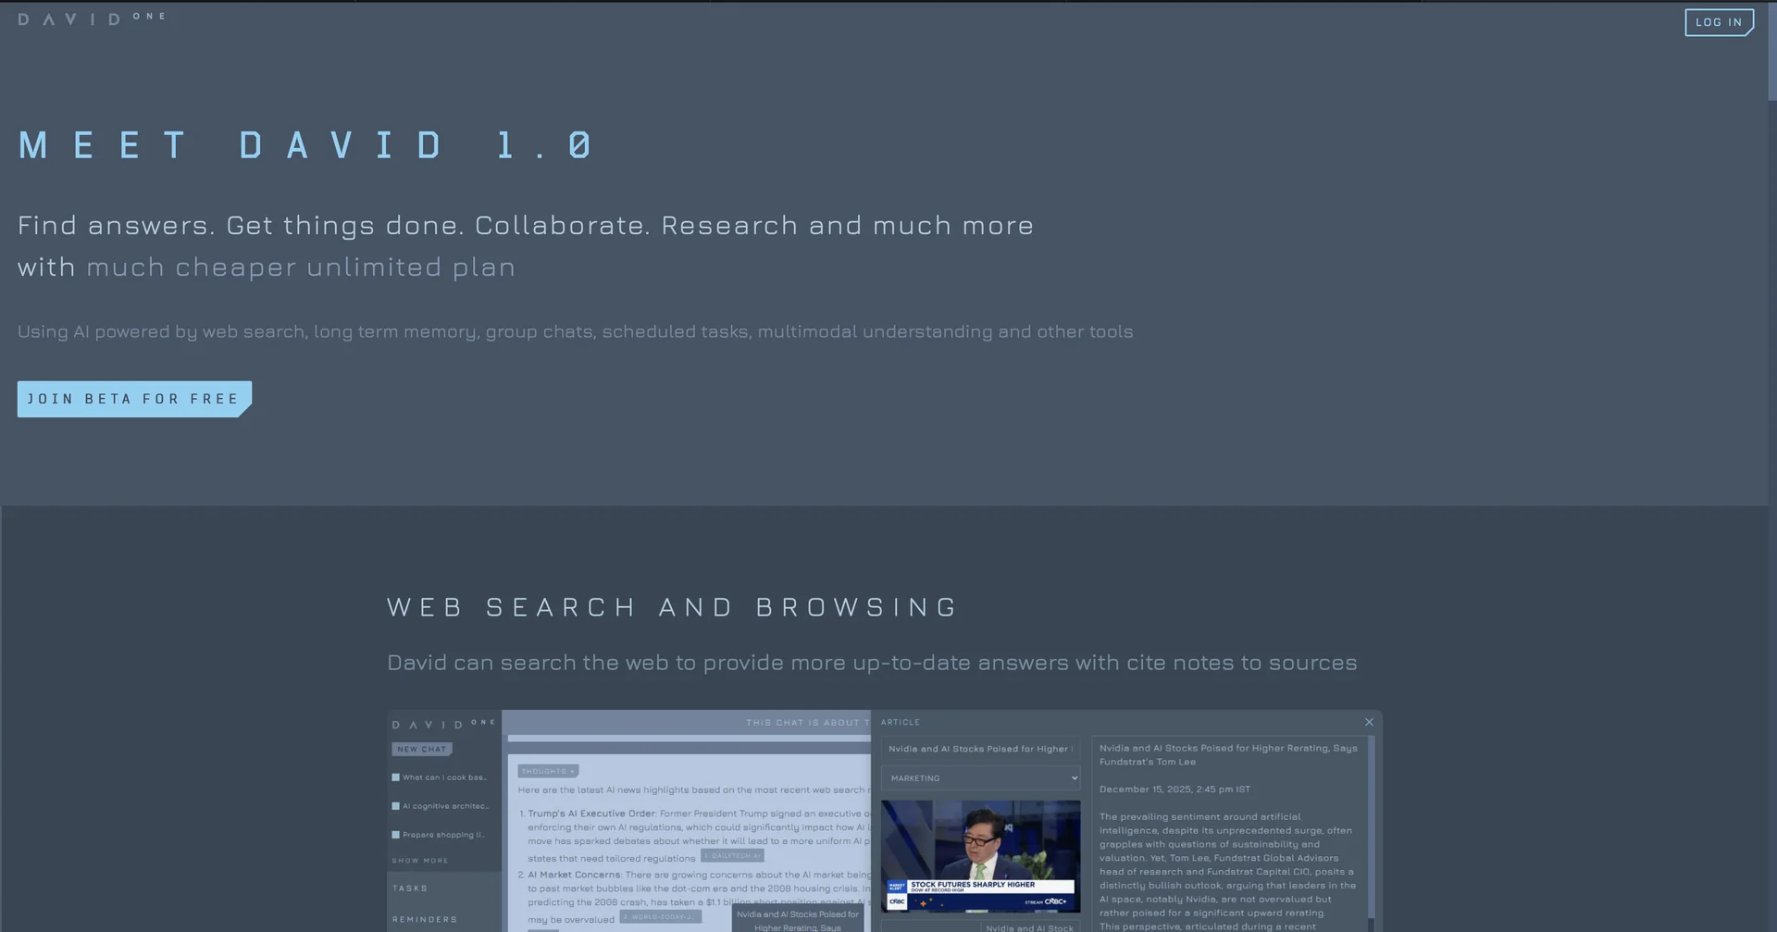Click "Trump's AI Executive Order" list item
1777x932 pixels.
pos(591,814)
